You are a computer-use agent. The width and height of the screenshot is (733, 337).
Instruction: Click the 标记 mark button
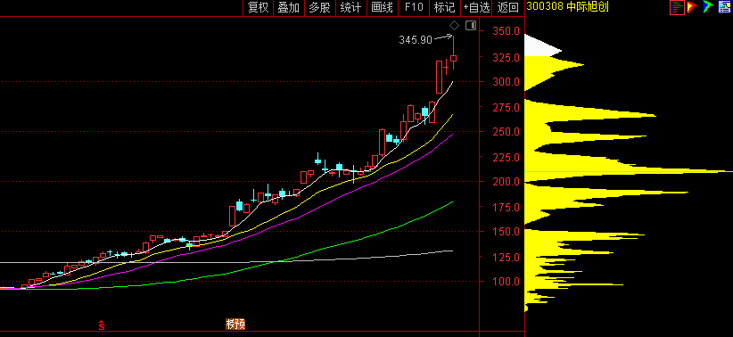444,7
